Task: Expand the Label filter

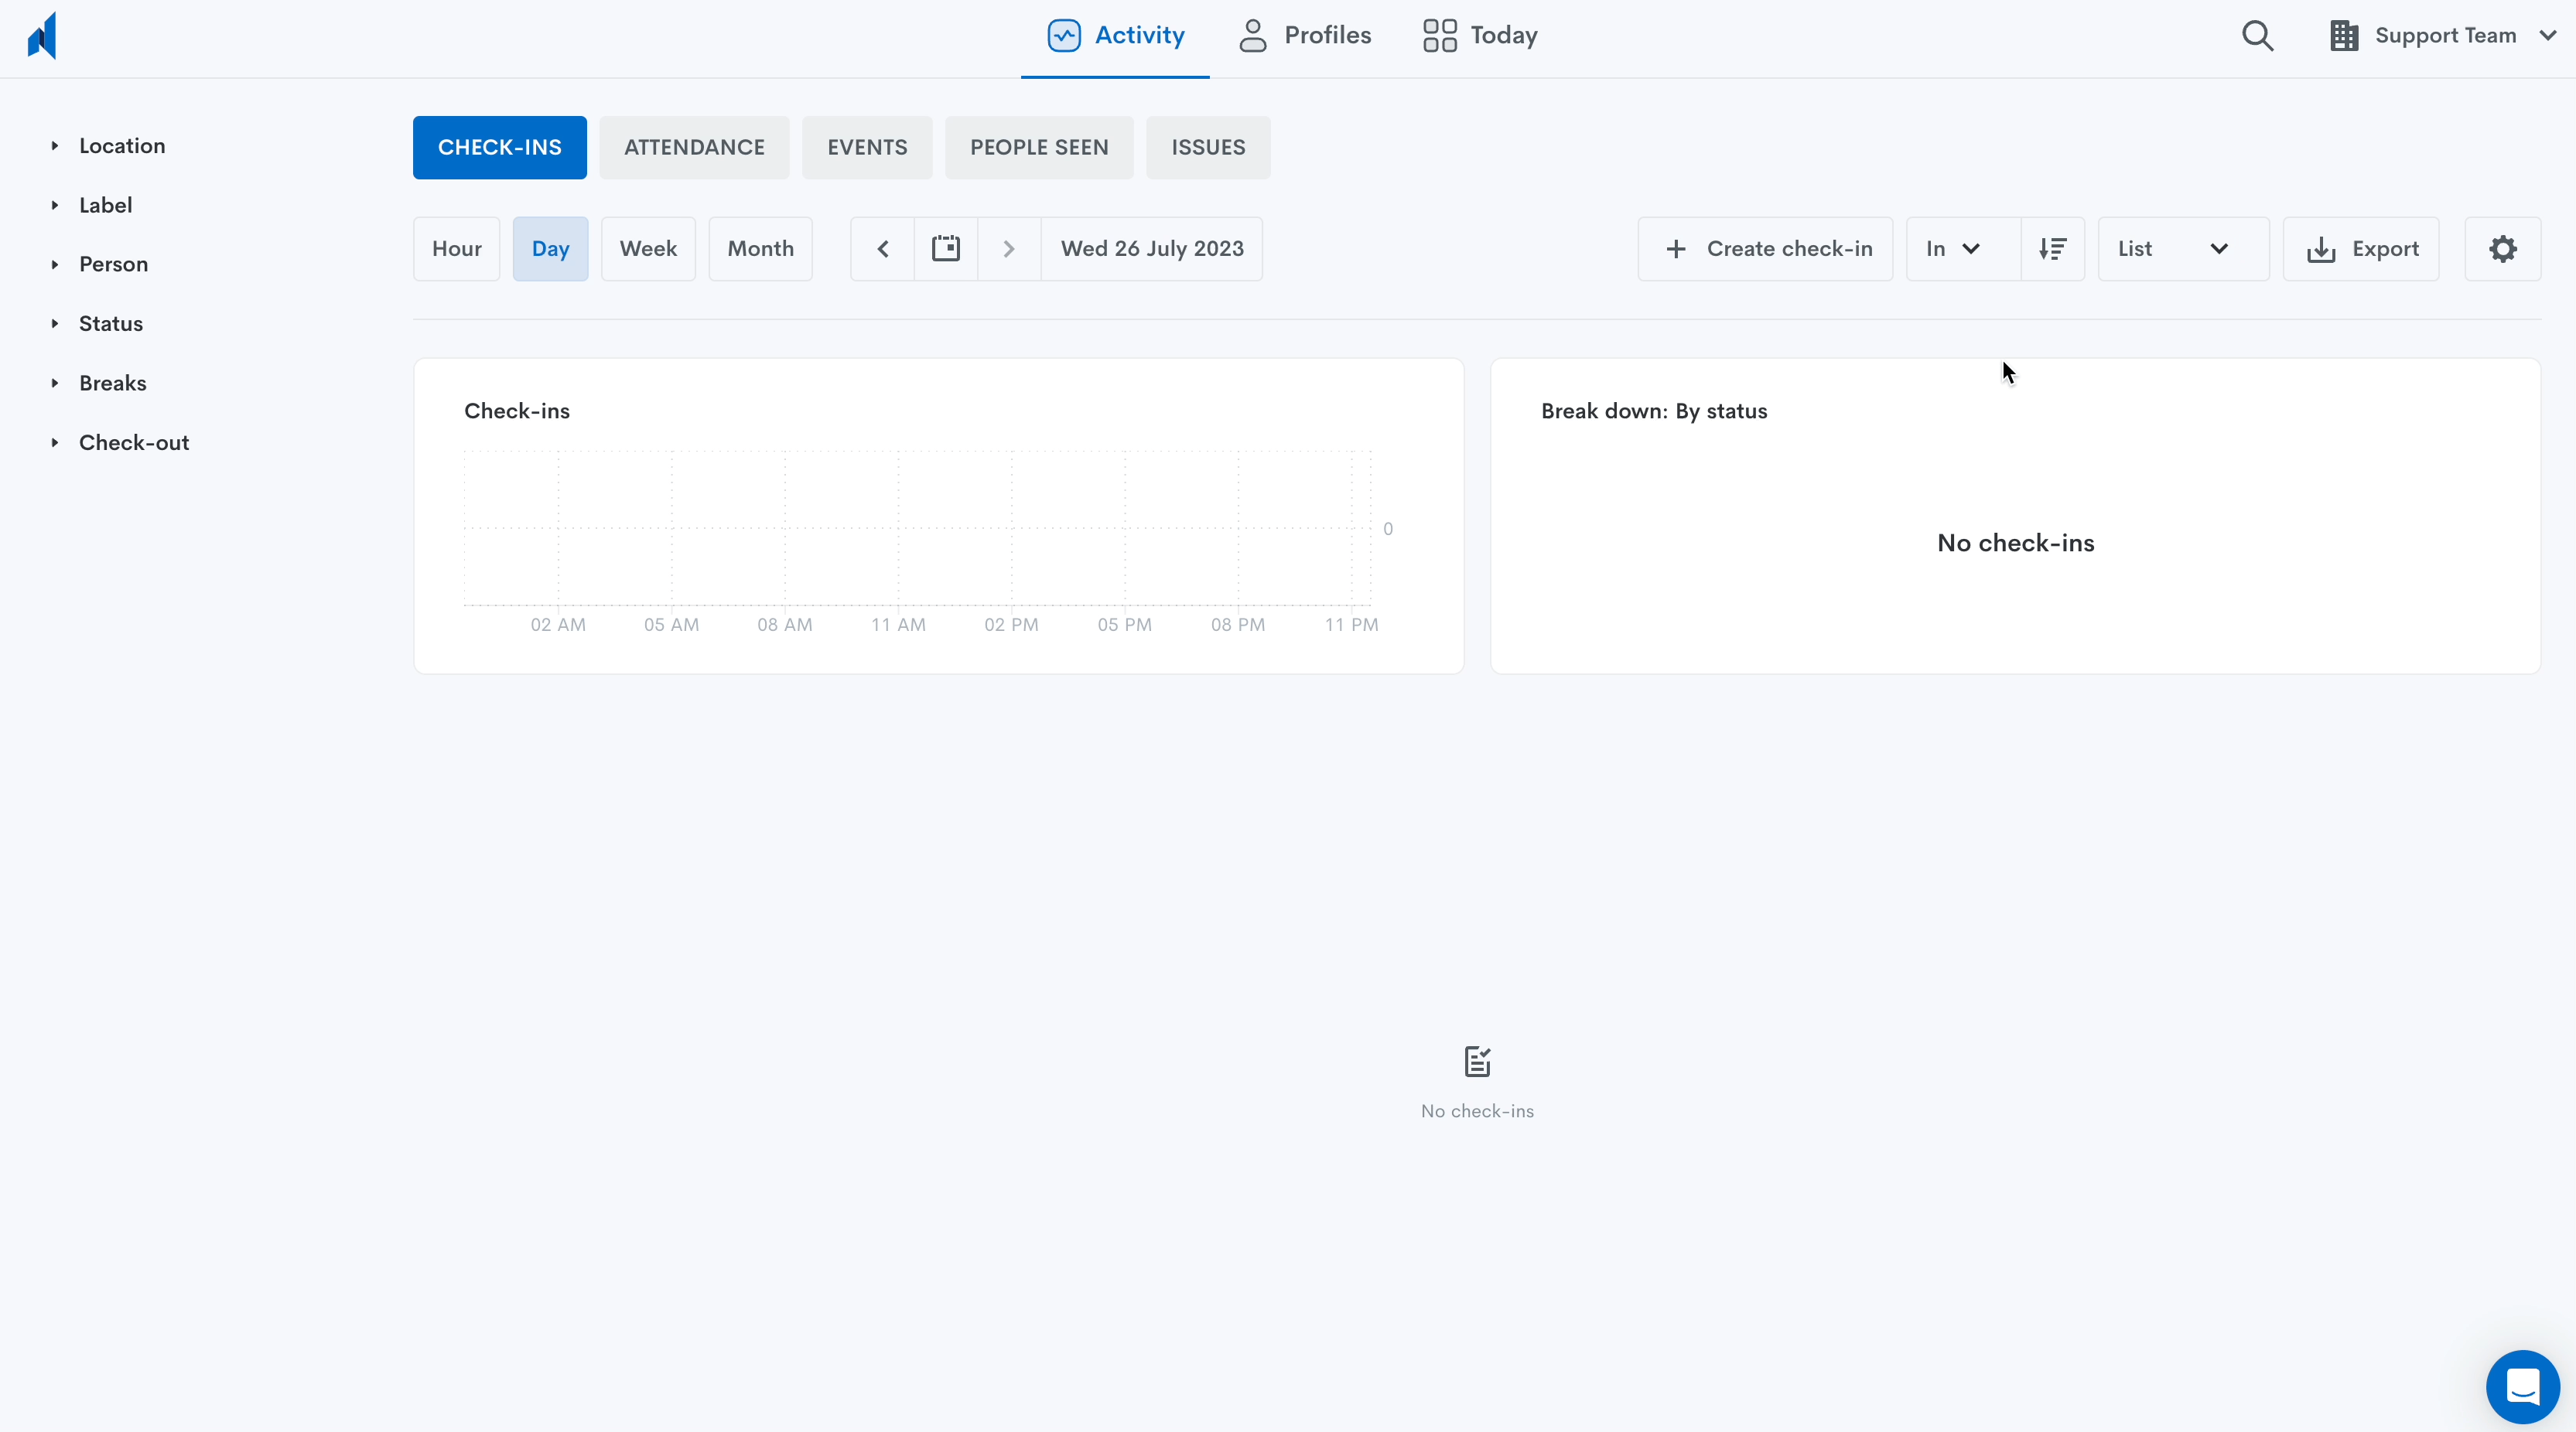Action: [x=92, y=205]
